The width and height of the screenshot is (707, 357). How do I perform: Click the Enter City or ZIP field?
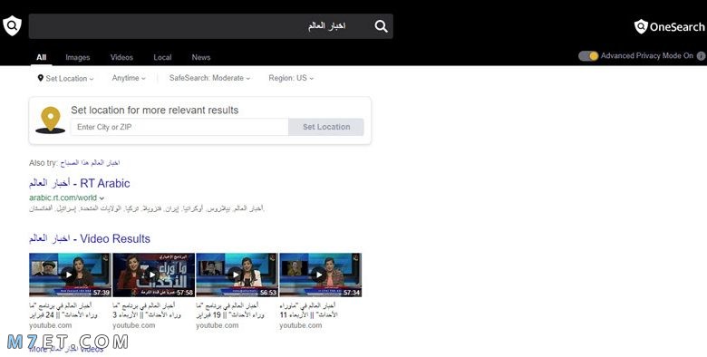click(179, 127)
